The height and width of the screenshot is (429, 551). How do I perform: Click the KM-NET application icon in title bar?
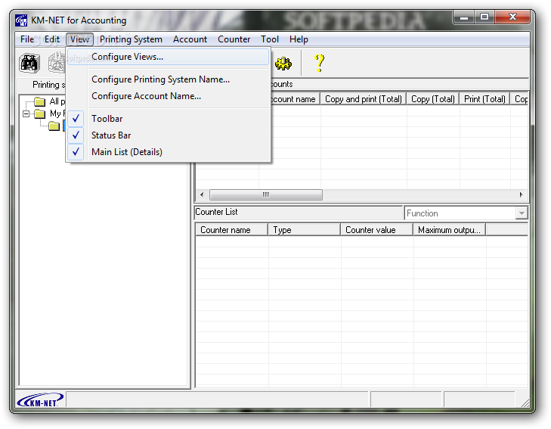click(x=21, y=20)
